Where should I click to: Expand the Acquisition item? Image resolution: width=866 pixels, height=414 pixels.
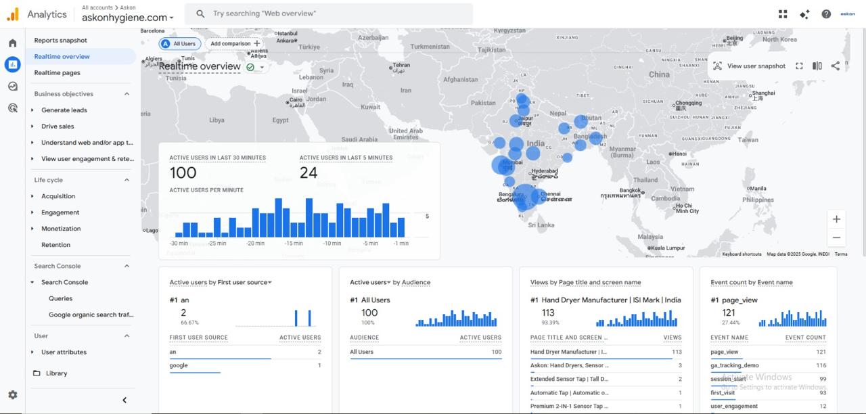[32, 196]
